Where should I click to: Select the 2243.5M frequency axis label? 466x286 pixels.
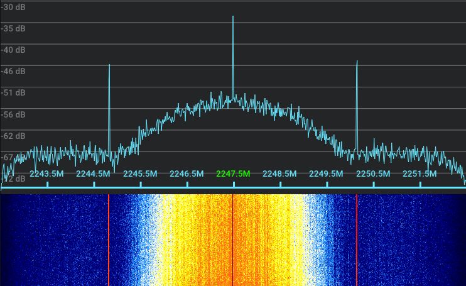[x=46, y=173]
